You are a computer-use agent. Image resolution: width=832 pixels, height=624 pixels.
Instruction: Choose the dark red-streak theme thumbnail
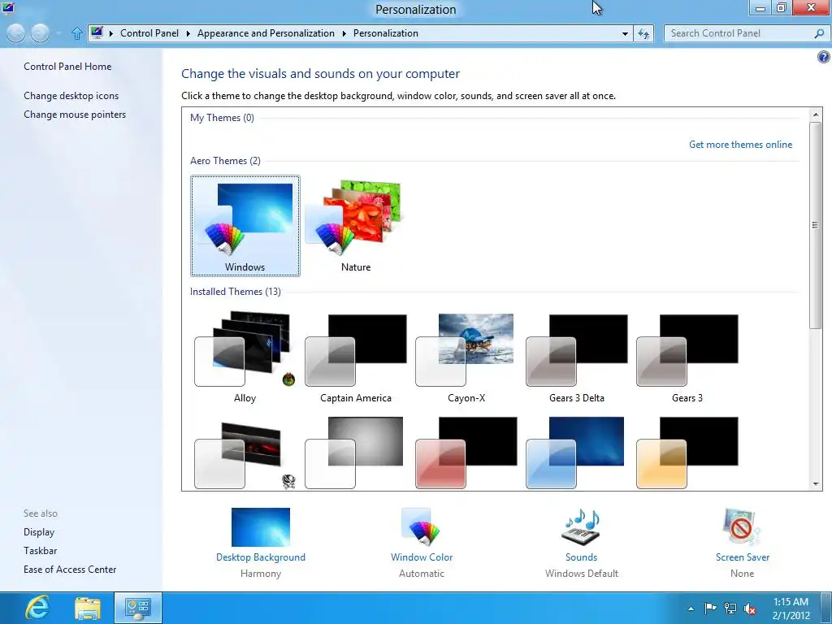[x=245, y=455]
